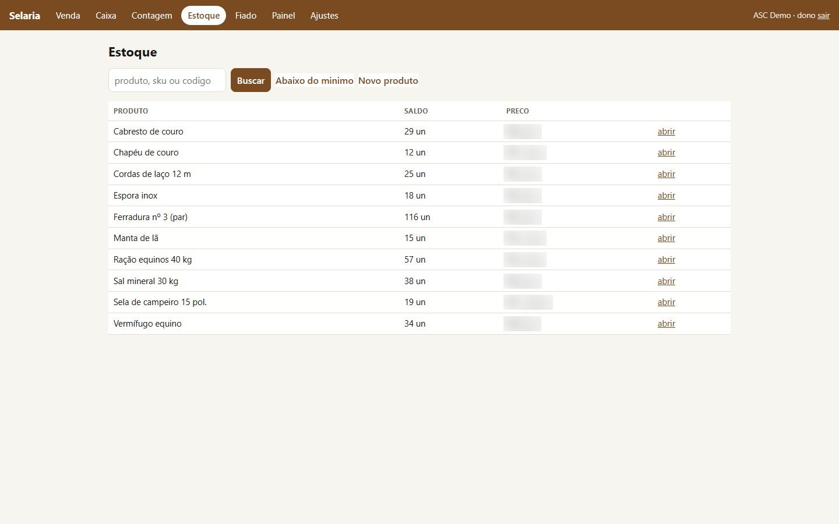Image resolution: width=839 pixels, height=524 pixels.
Task: Open Vermífugo equino abrir link
Action: pyautogui.click(x=667, y=324)
